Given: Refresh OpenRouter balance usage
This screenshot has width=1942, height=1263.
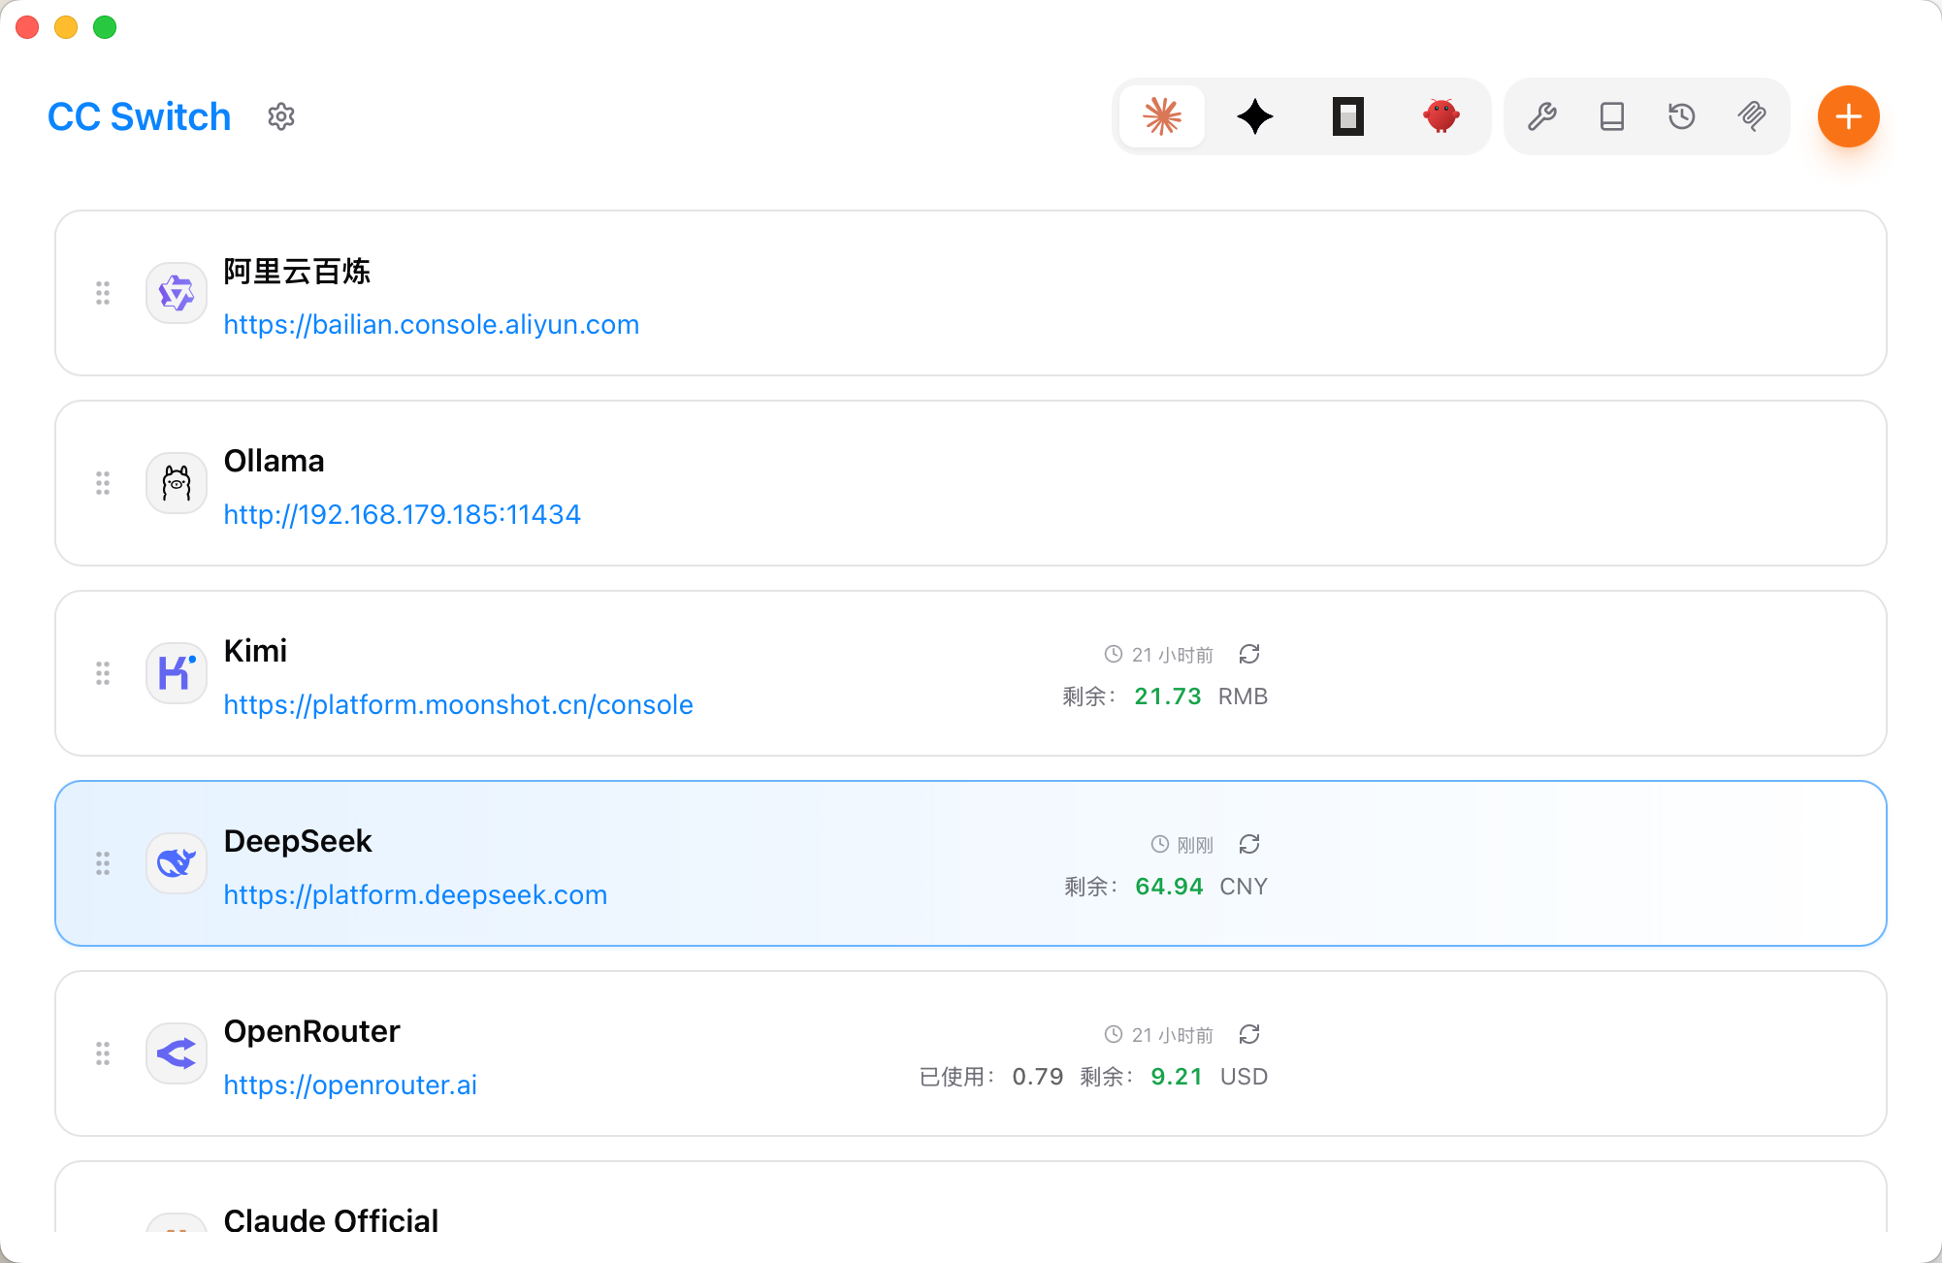Looking at the screenshot, I should [x=1249, y=1035].
